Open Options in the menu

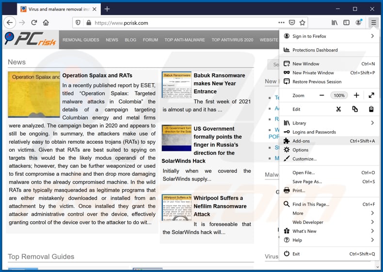(x=329, y=150)
